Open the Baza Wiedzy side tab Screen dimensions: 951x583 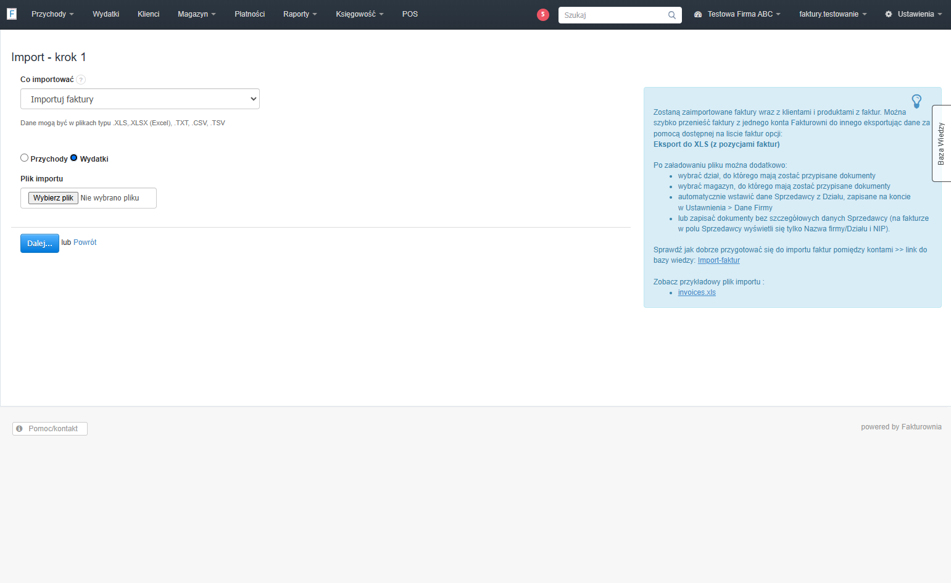pyautogui.click(x=941, y=143)
